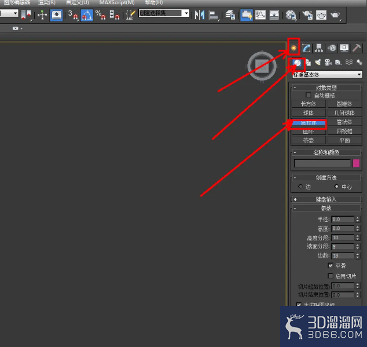Click the Align tool icon
Screen dimensions: 367x347
point(214,15)
